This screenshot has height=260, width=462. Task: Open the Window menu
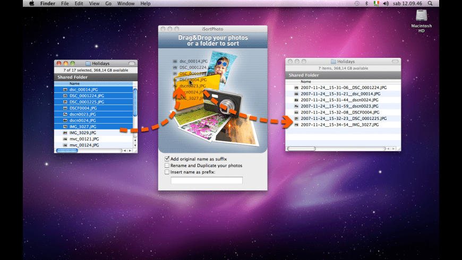tap(126, 4)
